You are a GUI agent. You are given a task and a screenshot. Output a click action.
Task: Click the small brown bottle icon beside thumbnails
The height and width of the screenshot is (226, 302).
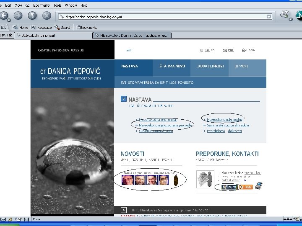point(176,181)
